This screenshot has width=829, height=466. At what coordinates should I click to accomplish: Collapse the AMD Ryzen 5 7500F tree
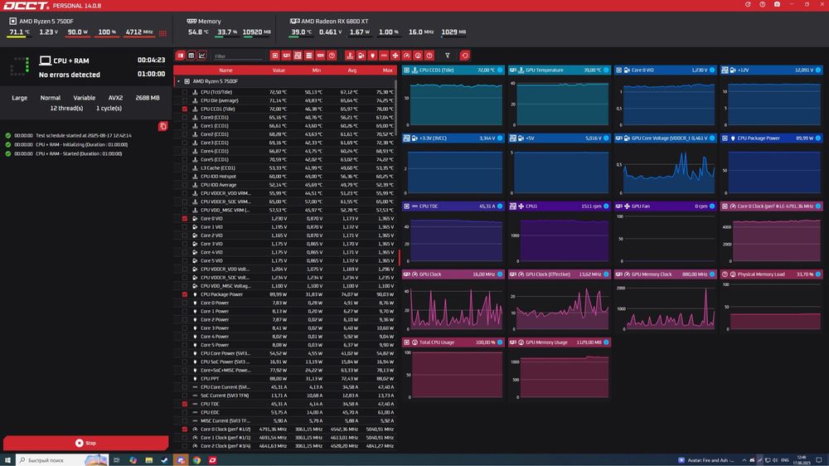[x=179, y=81]
